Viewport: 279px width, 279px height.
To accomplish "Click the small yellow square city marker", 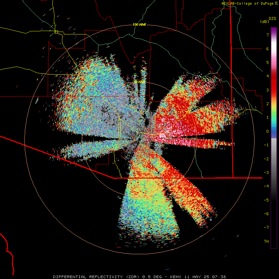I will pyautogui.click(x=56, y=32).
